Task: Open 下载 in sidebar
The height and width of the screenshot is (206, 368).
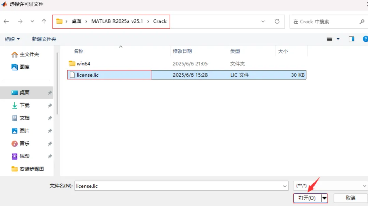Action: point(20,105)
